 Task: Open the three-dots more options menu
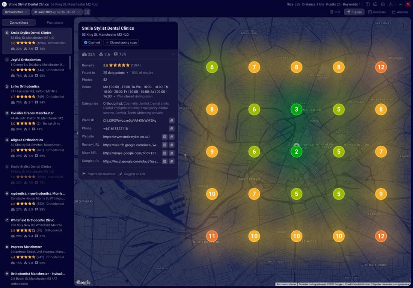click(x=400, y=4)
